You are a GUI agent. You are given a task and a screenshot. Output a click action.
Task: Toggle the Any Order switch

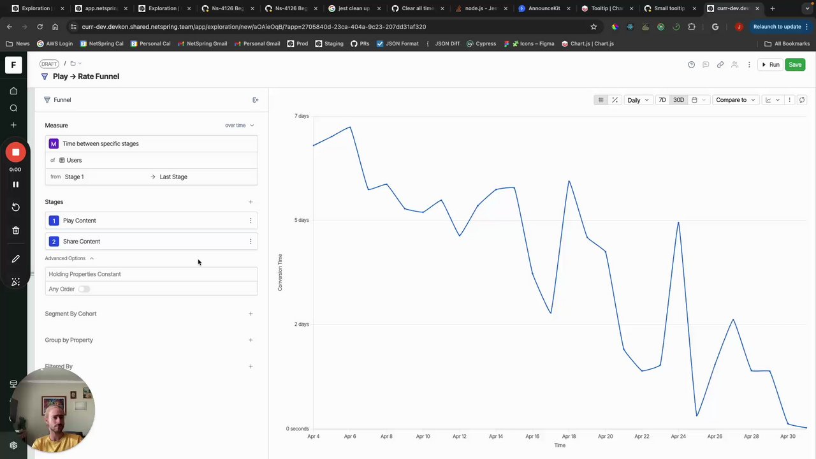pyautogui.click(x=84, y=289)
